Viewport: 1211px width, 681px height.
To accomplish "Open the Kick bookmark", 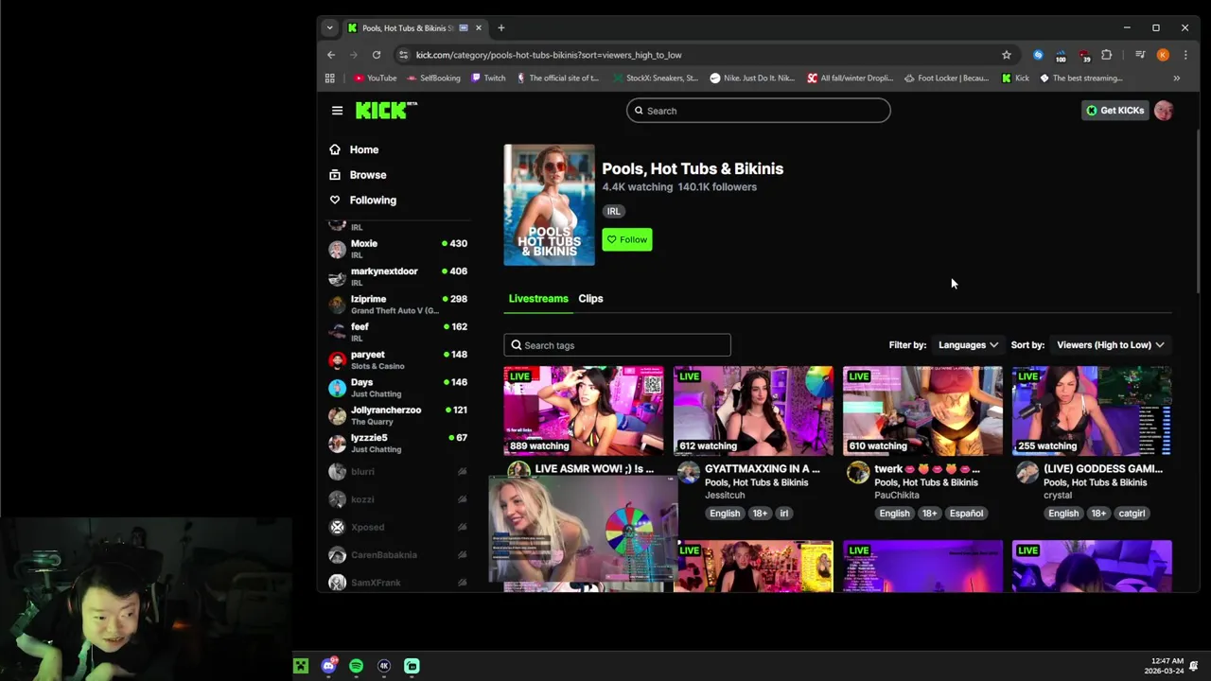I will point(1015,79).
